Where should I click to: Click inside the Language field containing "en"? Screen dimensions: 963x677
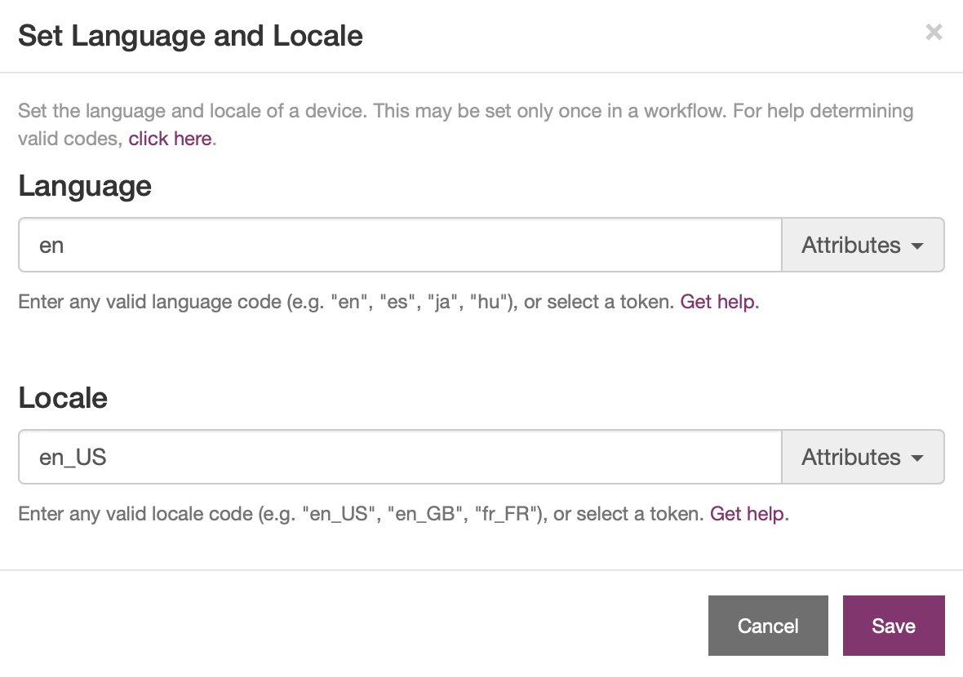coord(400,245)
